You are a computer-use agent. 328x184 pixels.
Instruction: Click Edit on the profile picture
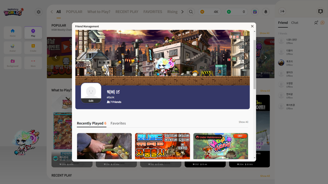91,101
